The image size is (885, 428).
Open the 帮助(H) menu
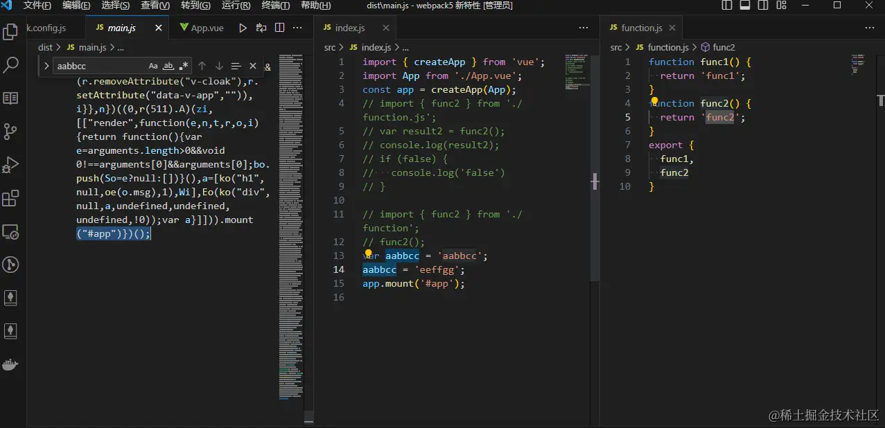point(315,6)
